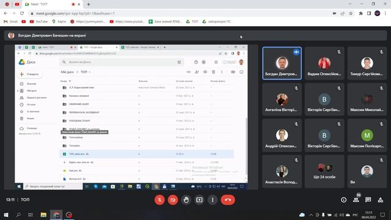Image resolution: width=391 pixels, height=220 pixels.
Task: Unmute the microphone in Meet
Action: [x=159, y=200]
